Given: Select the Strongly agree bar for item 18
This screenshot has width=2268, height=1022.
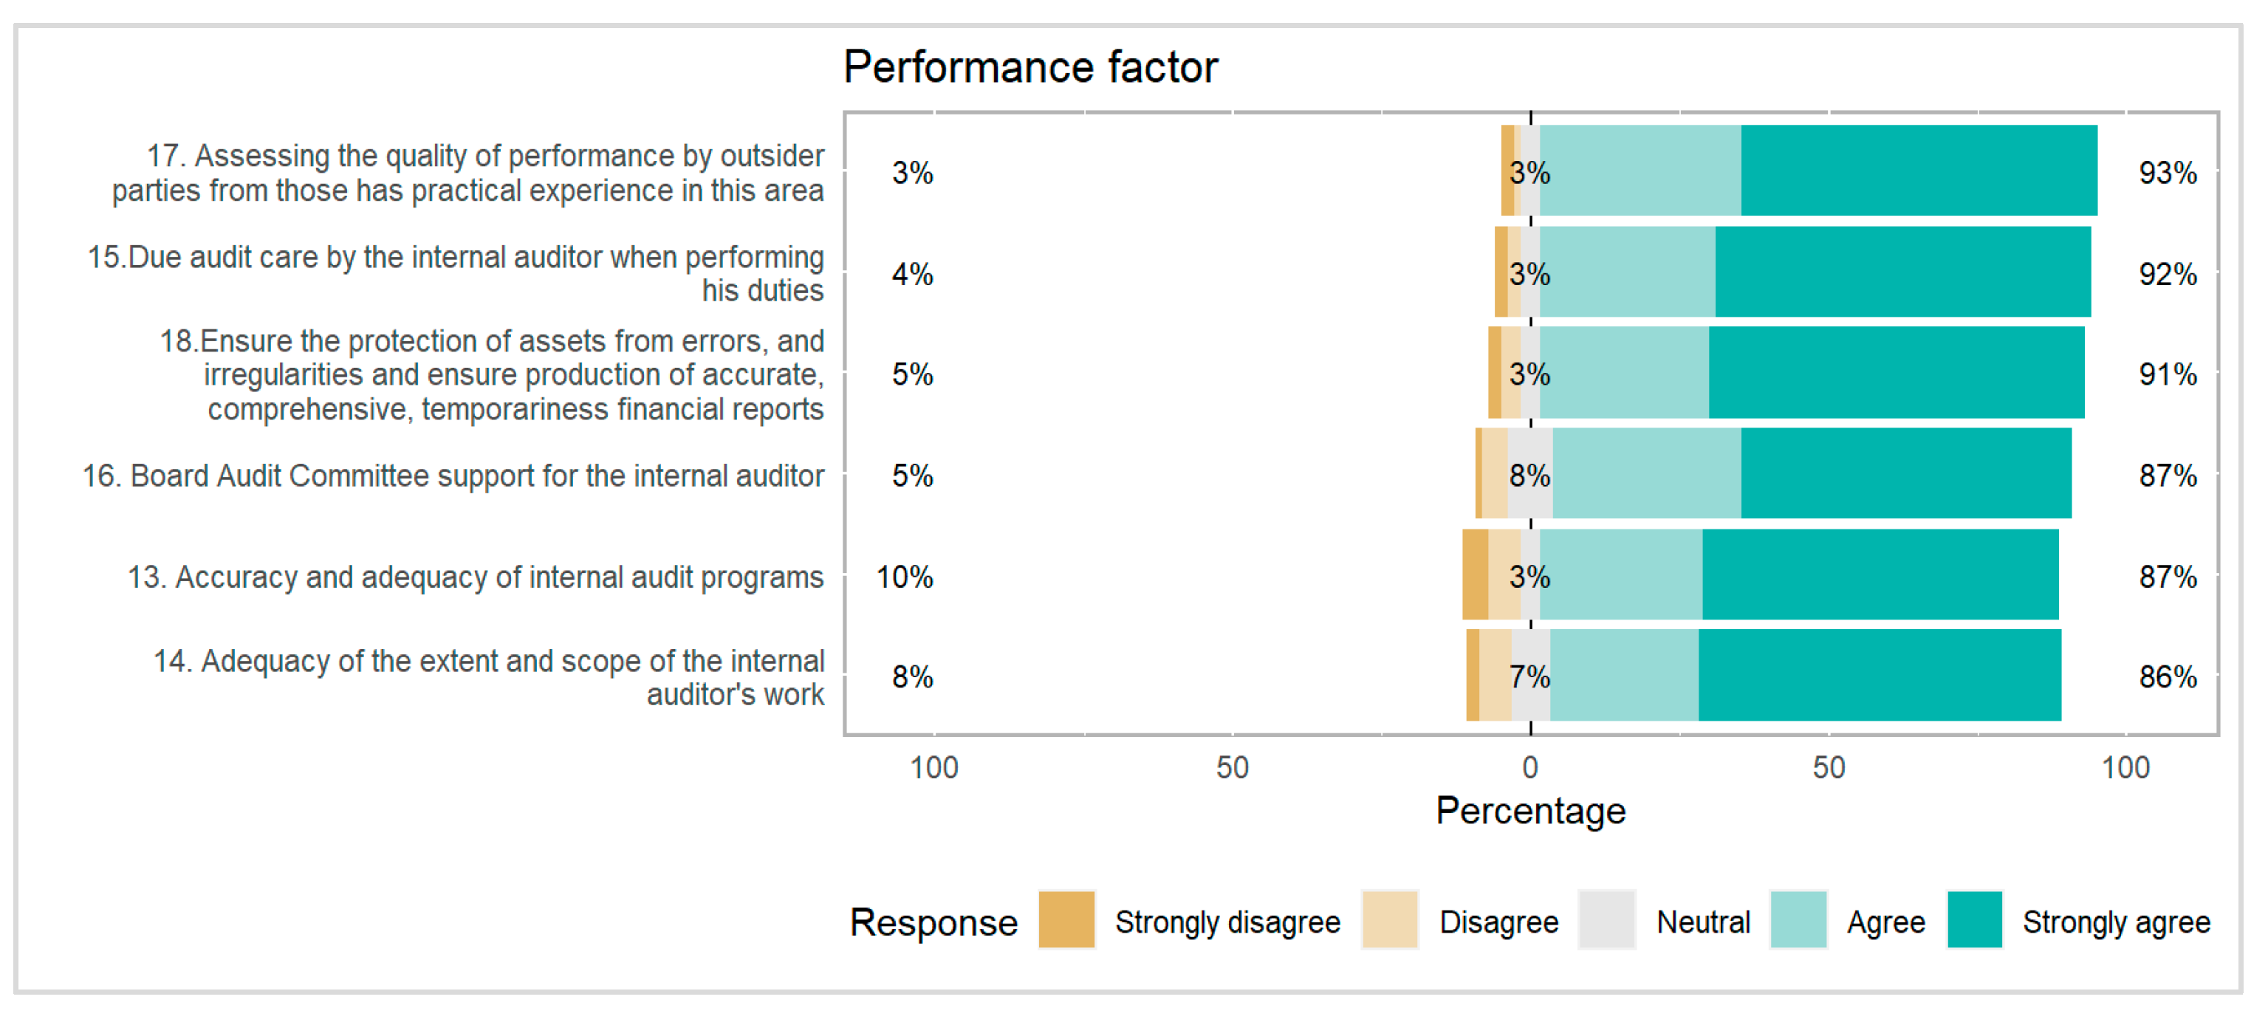Looking at the screenshot, I should [x=1897, y=373].
